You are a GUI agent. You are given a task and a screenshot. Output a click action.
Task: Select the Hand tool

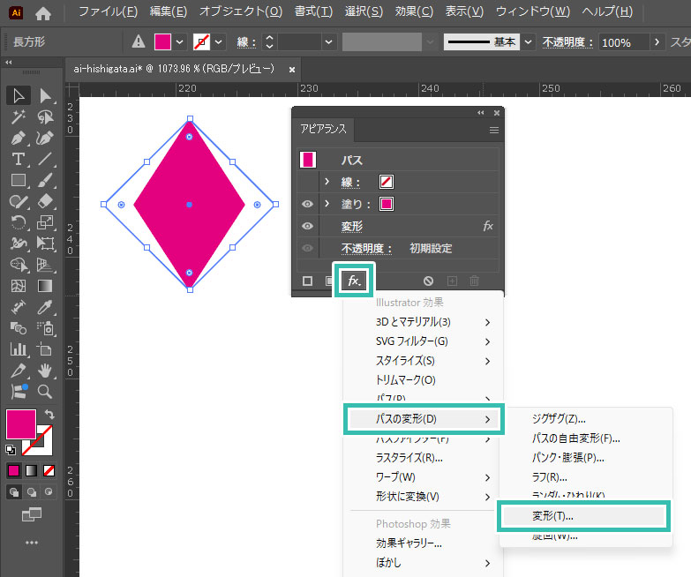coord(44,371)
